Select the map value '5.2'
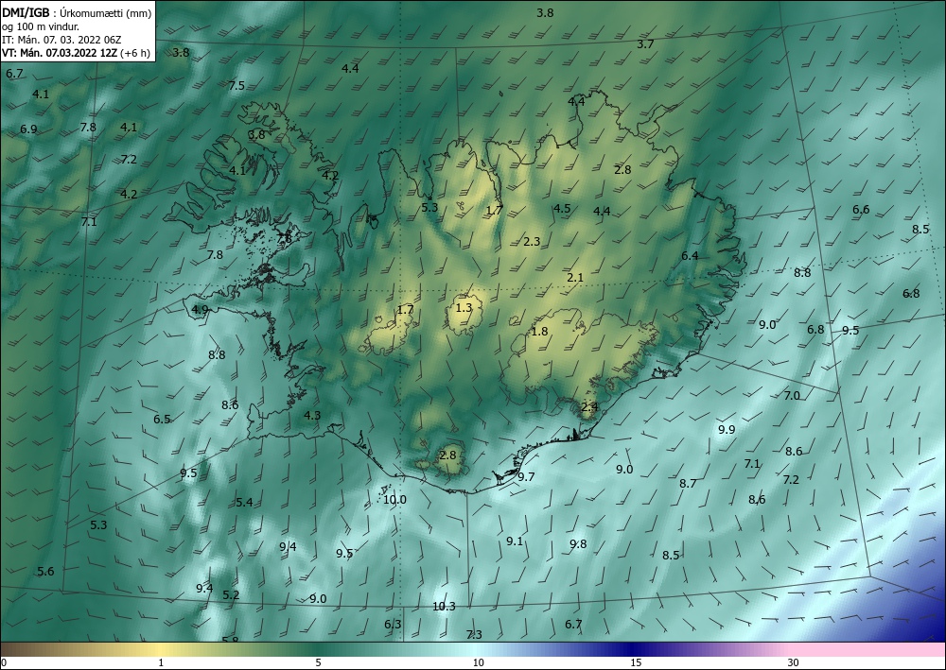This screenshot has height=670, width=946. (x=231, y=594)
